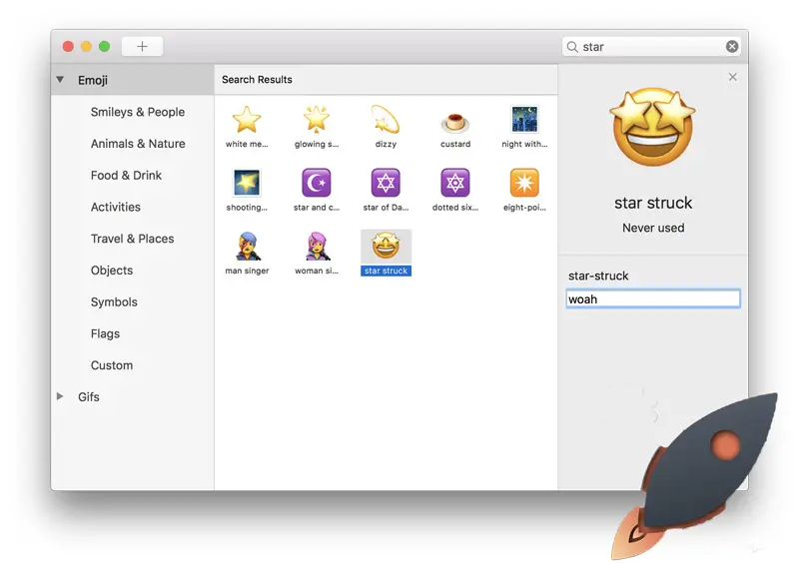Click the yellow minimize window button

click(86, 46)
